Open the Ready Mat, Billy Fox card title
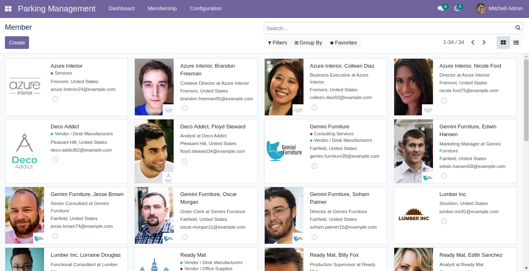The image size is (529, 271). pos(334,255)
